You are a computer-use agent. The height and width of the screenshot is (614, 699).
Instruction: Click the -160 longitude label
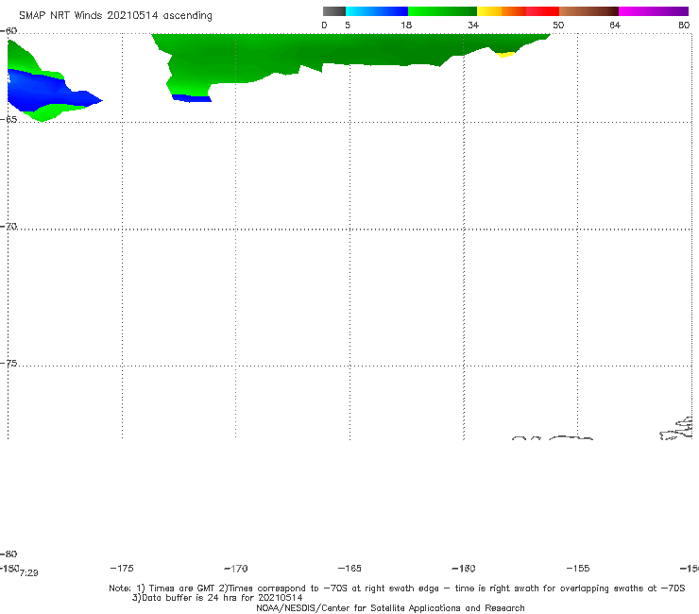(464, 569)
